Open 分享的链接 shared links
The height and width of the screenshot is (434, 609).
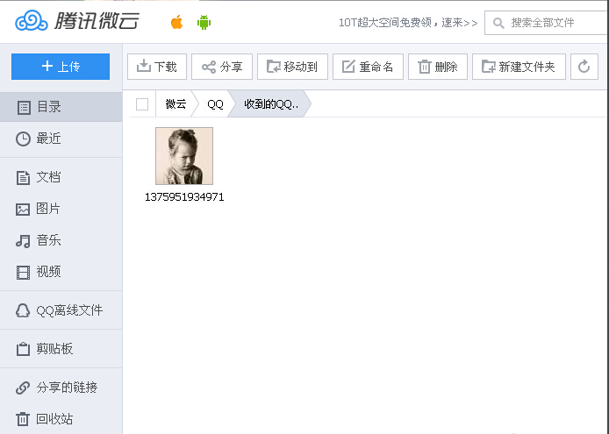[x=61, y=388]
